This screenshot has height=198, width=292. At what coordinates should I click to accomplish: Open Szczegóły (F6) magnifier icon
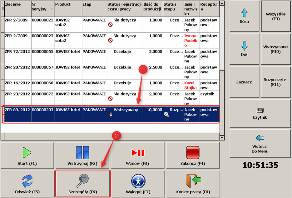coord(83,181)
